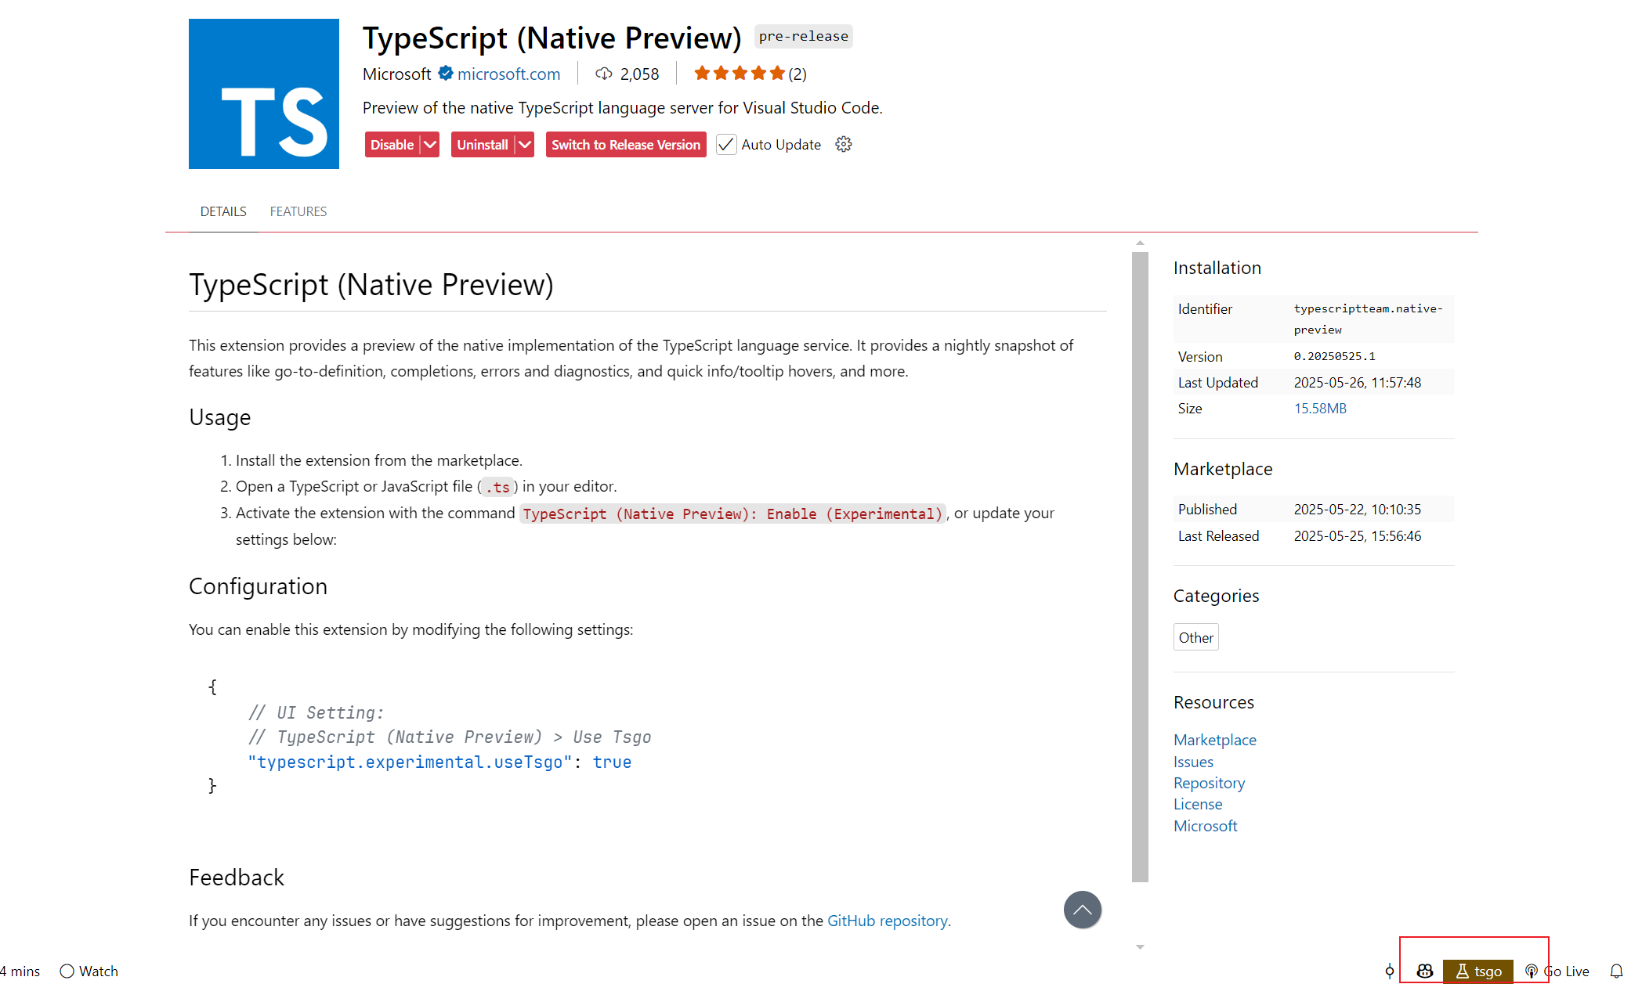Screen dimensions: 1642x984
Task: Open extension settings via the gear icon
Action: pyautogui.click(x=843, y=144)
